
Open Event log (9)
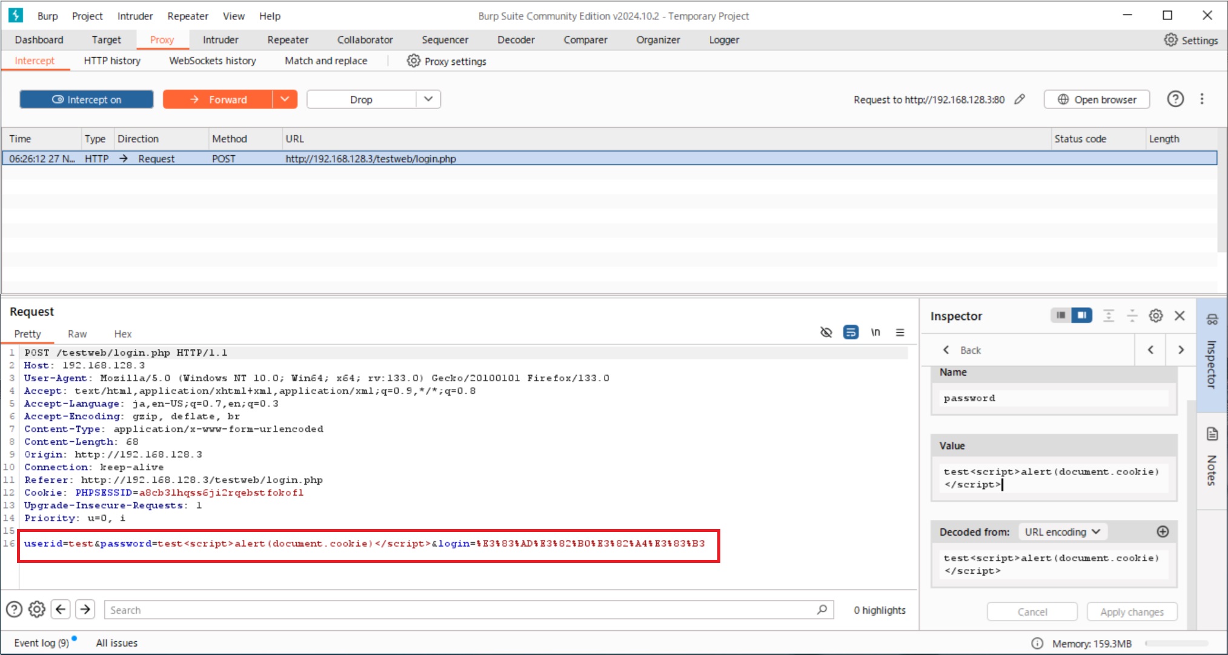(x=42, y=643)
